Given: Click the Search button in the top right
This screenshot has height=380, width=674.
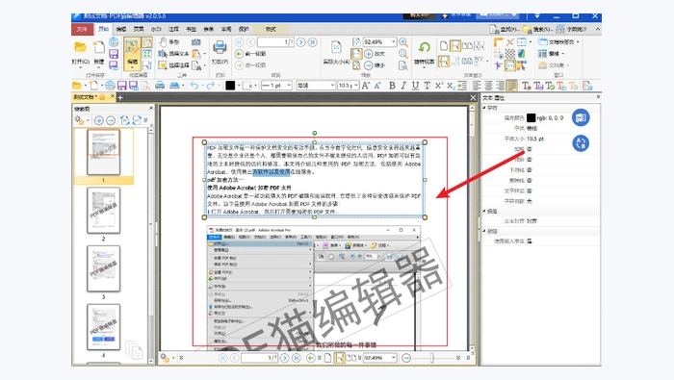Looking at the screenshot, I should point(537,29).
